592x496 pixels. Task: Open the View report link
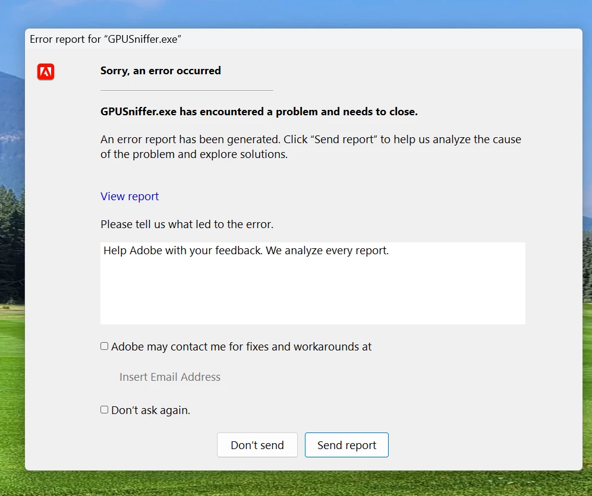pyautogui.click(x=130, y=196)
